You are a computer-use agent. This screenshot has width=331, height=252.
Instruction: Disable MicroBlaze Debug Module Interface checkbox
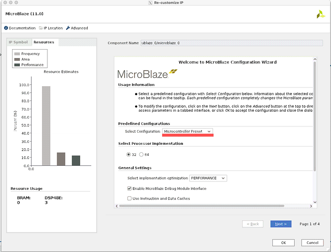(x=129, y=189)
